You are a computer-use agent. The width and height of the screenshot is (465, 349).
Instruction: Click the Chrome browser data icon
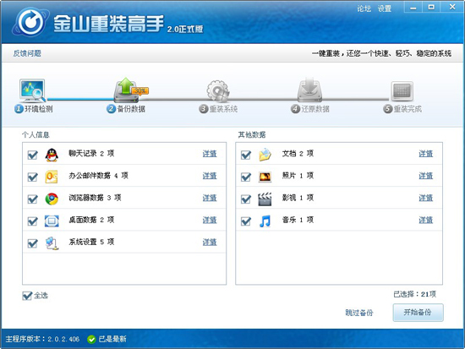tap(52, 199)
